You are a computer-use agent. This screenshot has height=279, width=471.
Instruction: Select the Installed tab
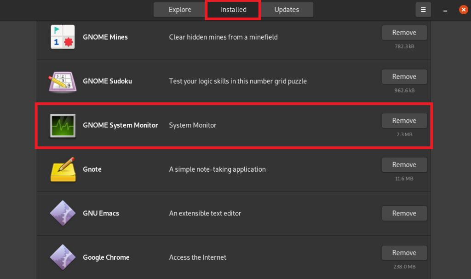(233, 10)
